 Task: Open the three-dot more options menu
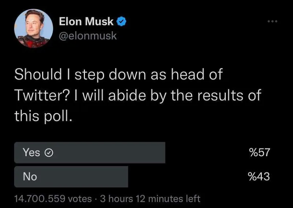pyautogui.click(x=272, y=21)
